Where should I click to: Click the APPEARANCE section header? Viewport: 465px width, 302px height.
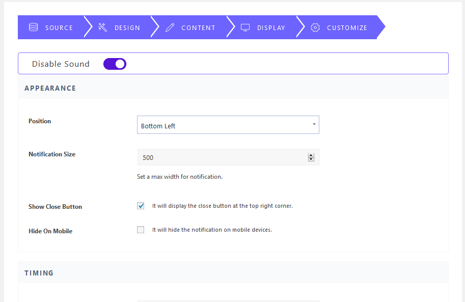[x=50, y=88]
